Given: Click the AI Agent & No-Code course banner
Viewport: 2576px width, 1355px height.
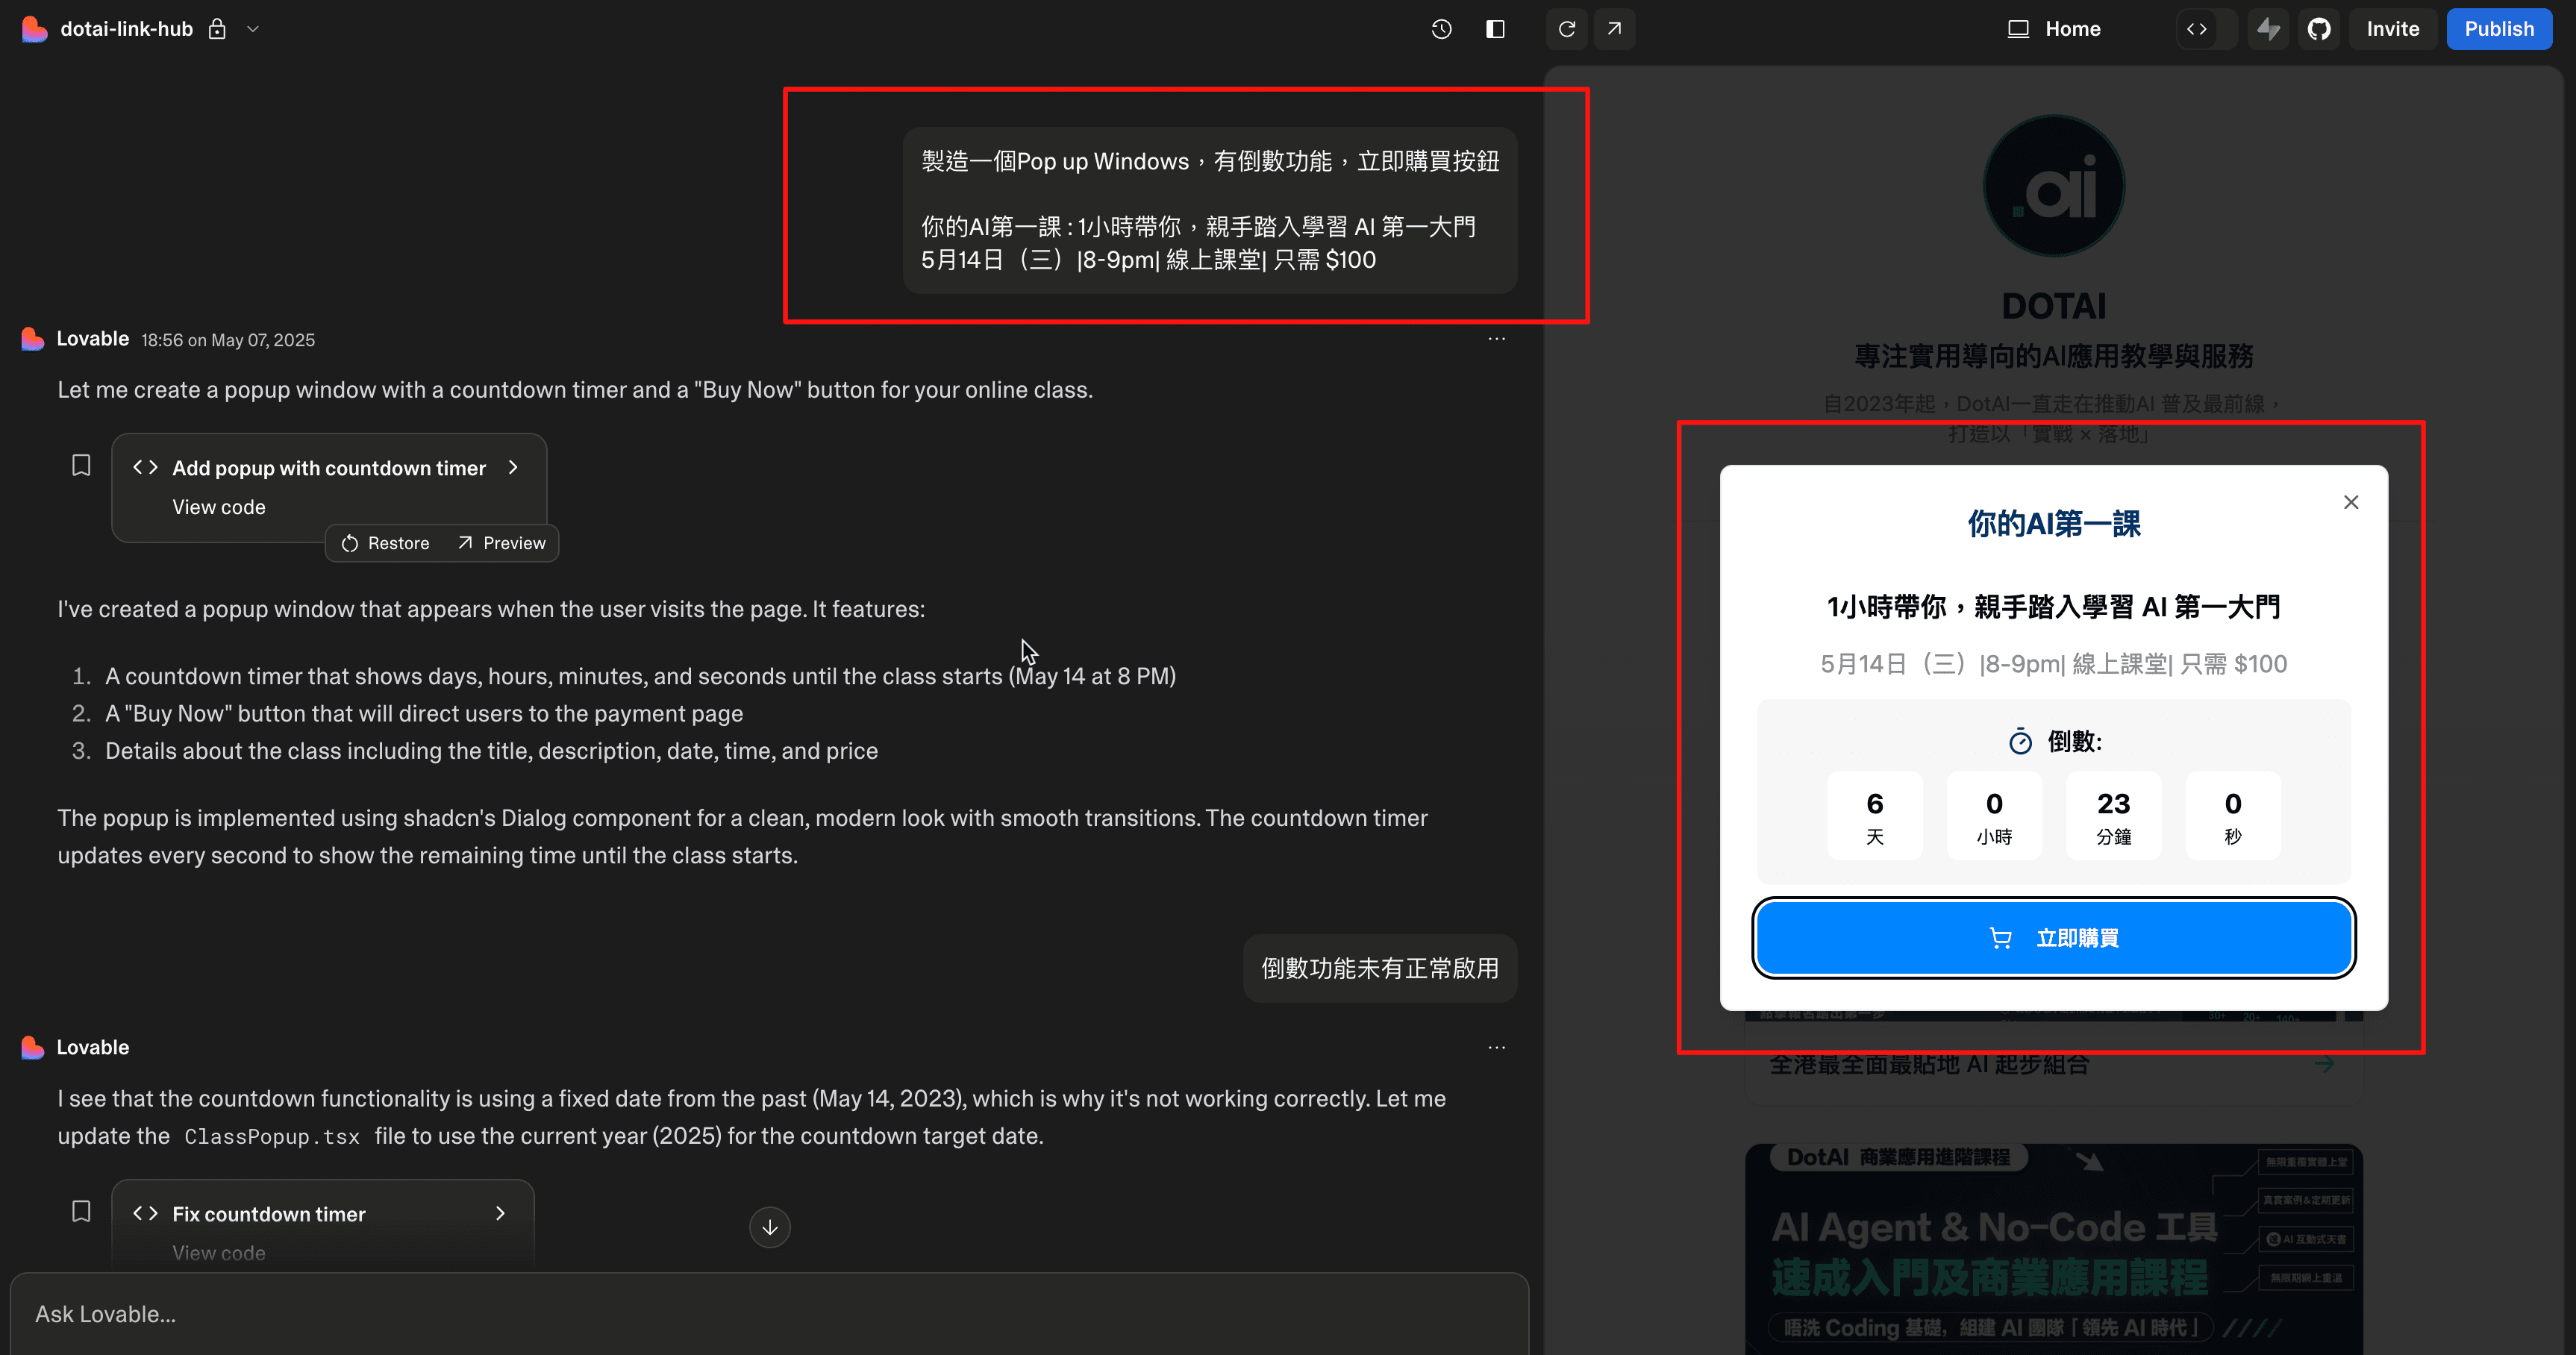Looking at the screenshot, I should pyautogui.click(x=2054, y=1249).
